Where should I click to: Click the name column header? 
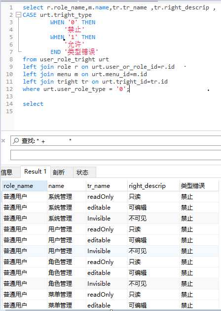(x=67, y=186)
